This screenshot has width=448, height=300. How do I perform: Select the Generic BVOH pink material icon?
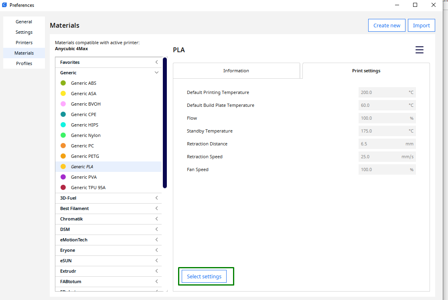pyautogui.click(x=63, y=104)
